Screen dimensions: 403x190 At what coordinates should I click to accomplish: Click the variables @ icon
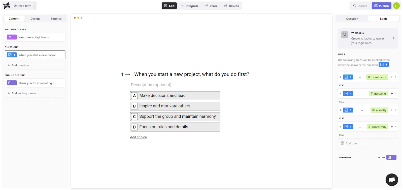(x=345, y=35)
